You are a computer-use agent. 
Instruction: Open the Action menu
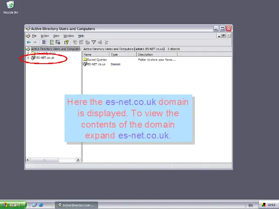tap(44, 36)
